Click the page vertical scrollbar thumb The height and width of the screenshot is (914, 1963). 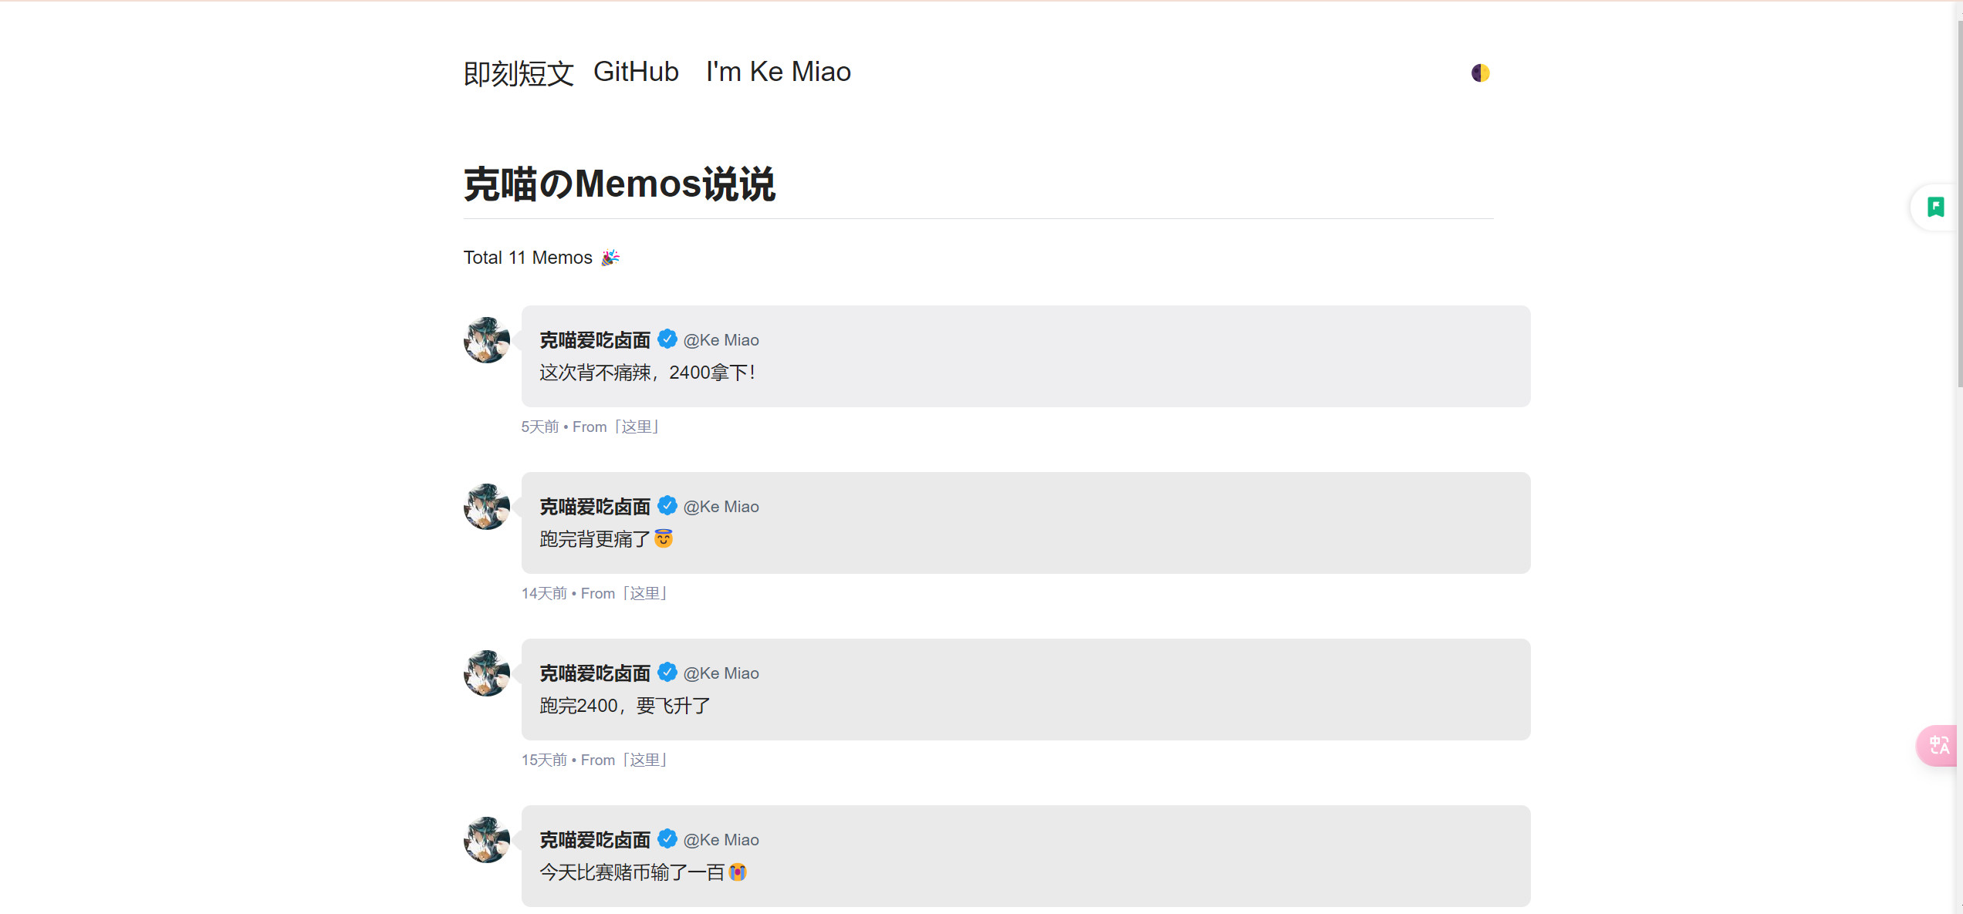pos(1959,201)
